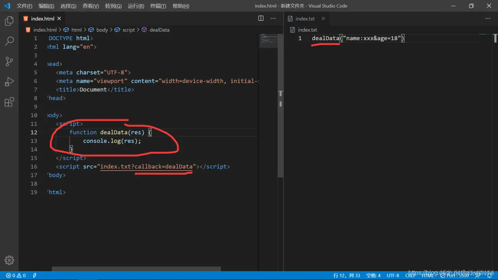The height and width of the screenshot is (280, 498).
Task: Click the meta name="viewport" line
Action: (157, 81)
